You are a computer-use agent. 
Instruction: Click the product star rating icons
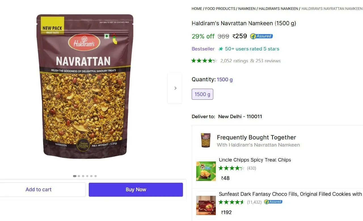point(204,61)
